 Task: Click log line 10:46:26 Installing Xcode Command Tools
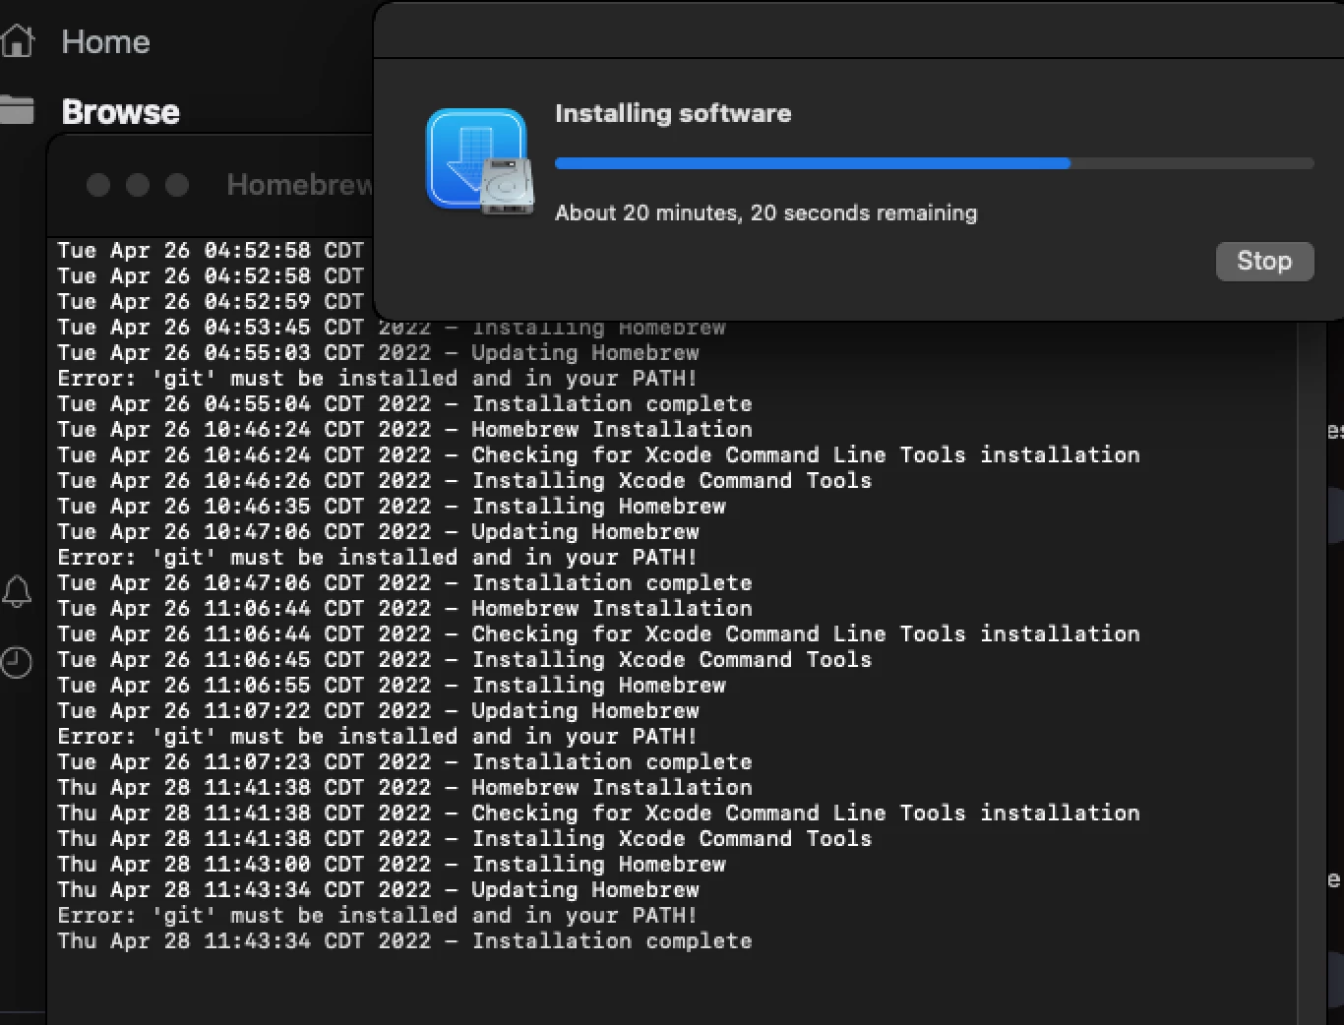click(x=464, y=480)
